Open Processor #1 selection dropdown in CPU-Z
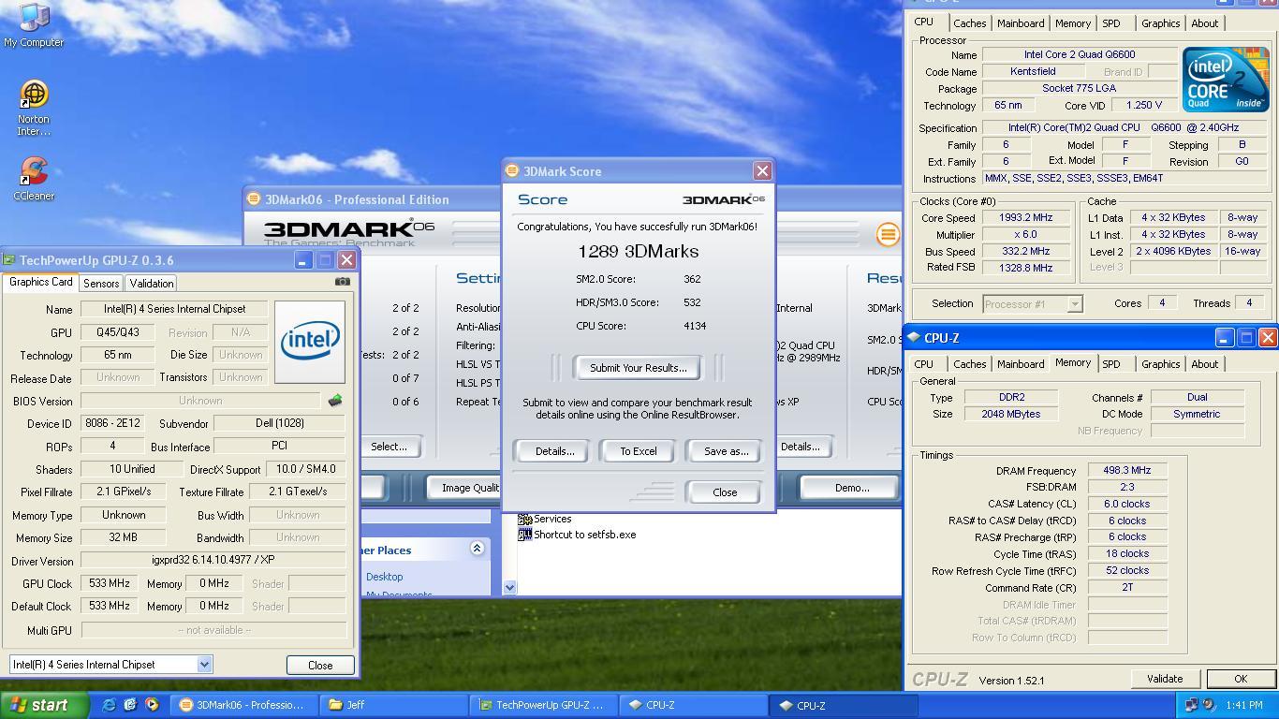The width and height of the screenshot is (1279, 719). (1075, 303)
